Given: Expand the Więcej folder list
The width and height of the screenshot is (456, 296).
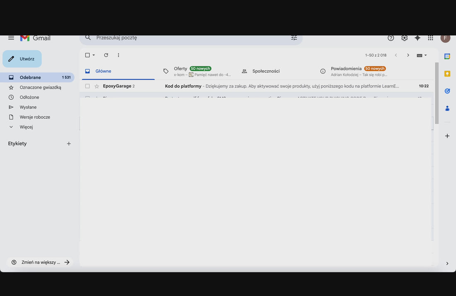Looking at the screenshot, I should [x=26, y=127].
